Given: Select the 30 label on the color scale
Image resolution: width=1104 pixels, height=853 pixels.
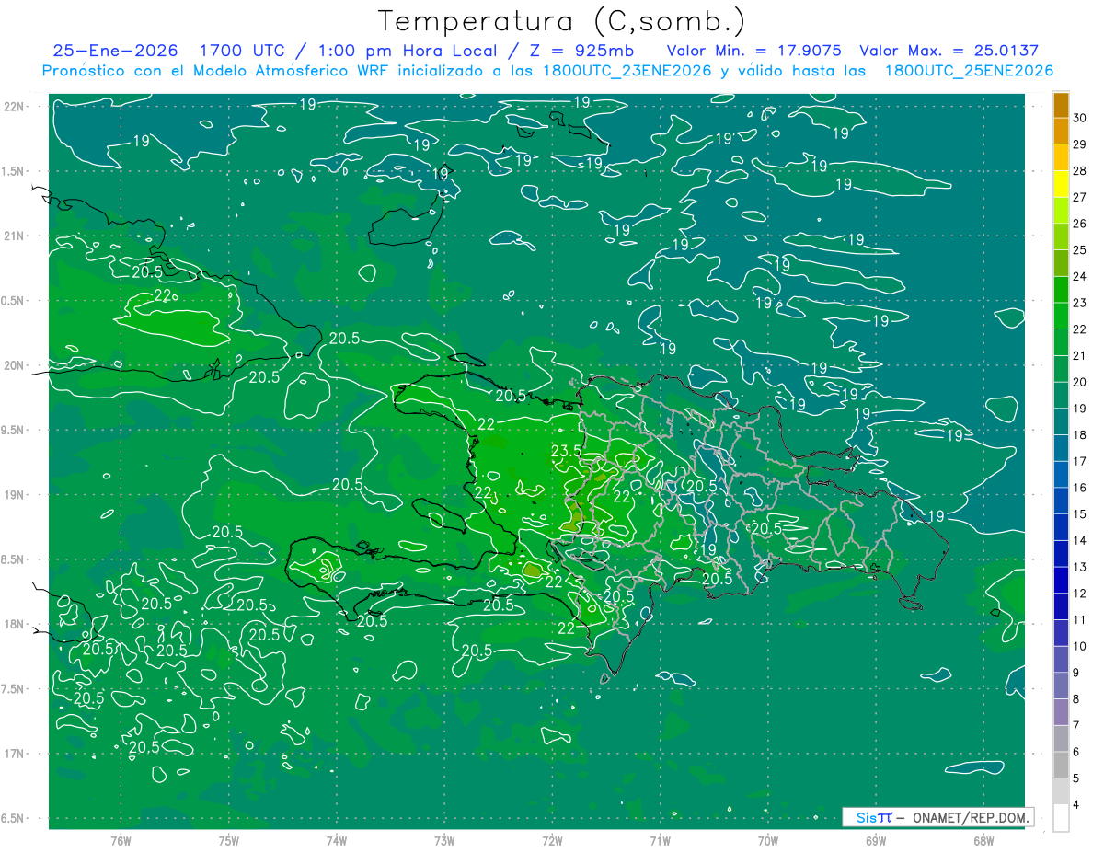Looking at the screenshot, I should click(x=1079, y=118).
